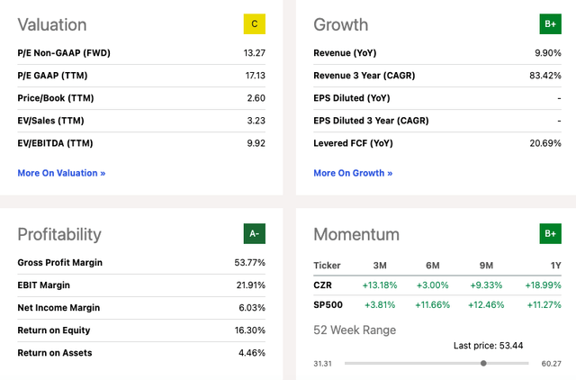This screenshot has width=576, height=380.
Task: Click the P/E Non-GAAP (FWD) metric label
Action: 64,53
